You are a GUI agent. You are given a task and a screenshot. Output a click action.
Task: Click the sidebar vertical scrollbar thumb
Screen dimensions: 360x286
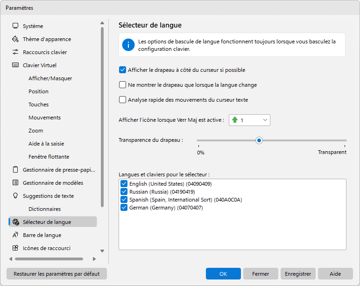click(102, 117)
